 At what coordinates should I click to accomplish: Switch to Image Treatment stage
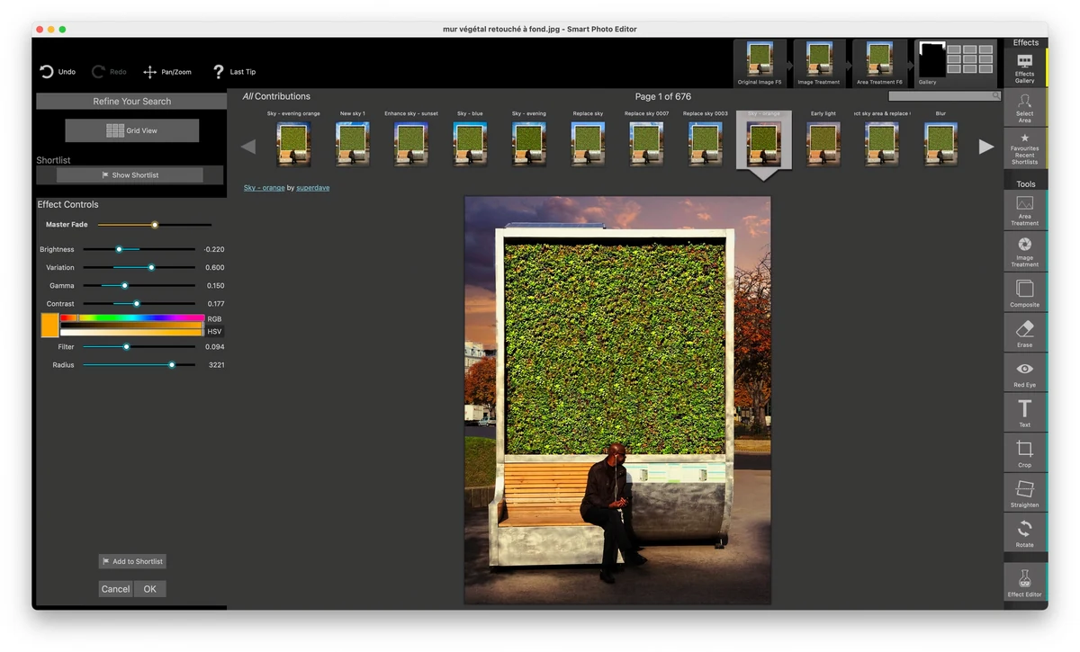click(819, 63)
